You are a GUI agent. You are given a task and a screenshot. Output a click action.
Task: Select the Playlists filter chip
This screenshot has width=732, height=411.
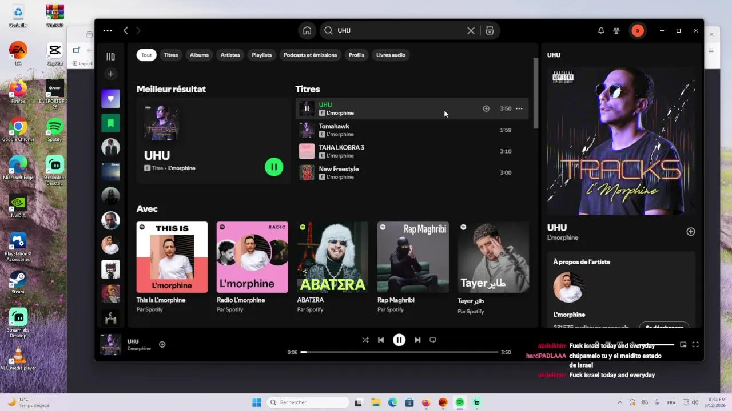coord(262,55)
